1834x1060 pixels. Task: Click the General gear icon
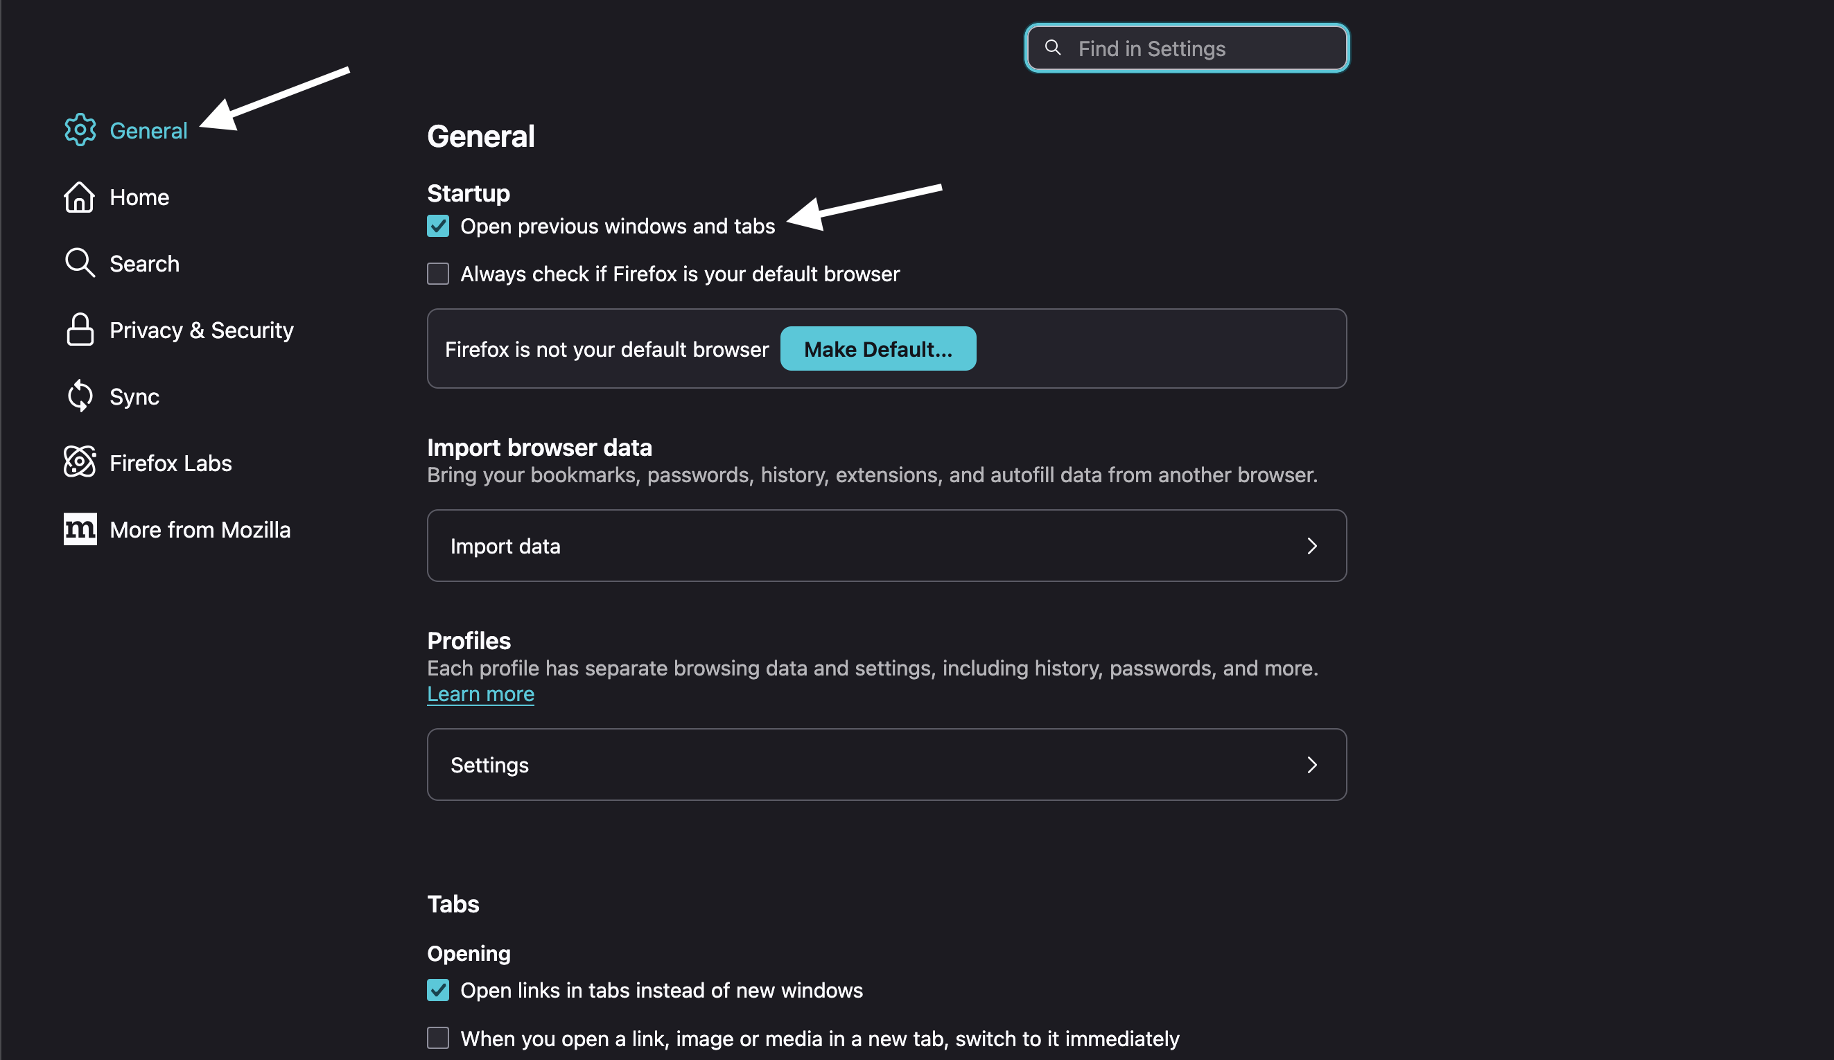[80, 130]
